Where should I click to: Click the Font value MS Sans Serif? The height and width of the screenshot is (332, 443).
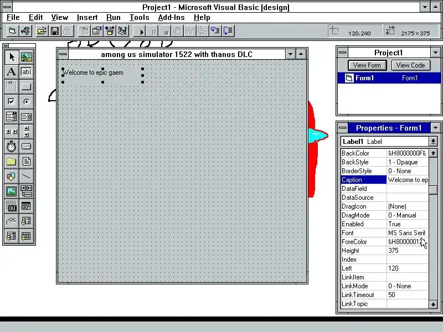point(407,233)
